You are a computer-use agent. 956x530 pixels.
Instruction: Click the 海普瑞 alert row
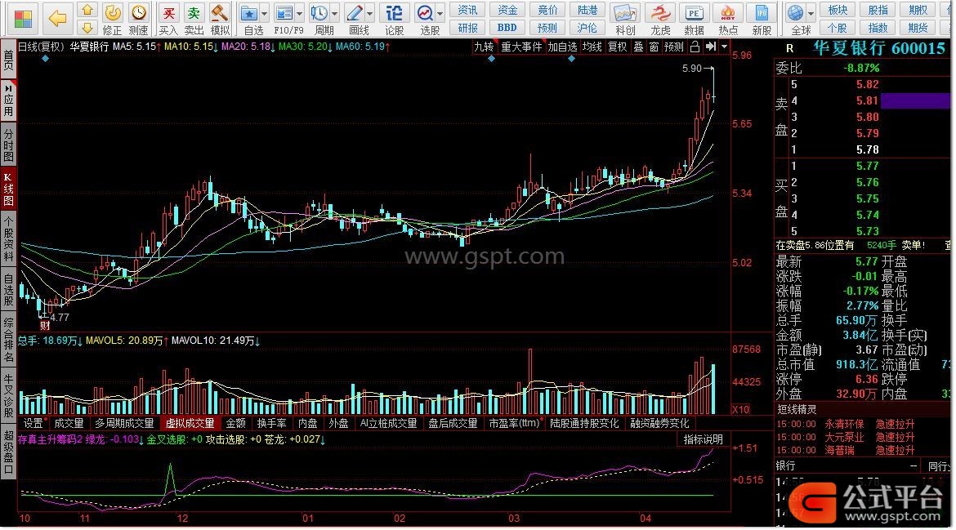(844, 450)
